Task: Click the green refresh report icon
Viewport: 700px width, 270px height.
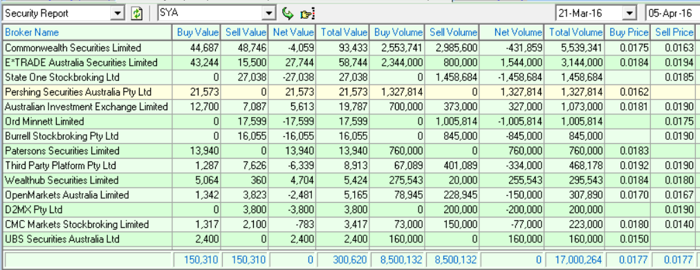Action: tap(136, 13)
